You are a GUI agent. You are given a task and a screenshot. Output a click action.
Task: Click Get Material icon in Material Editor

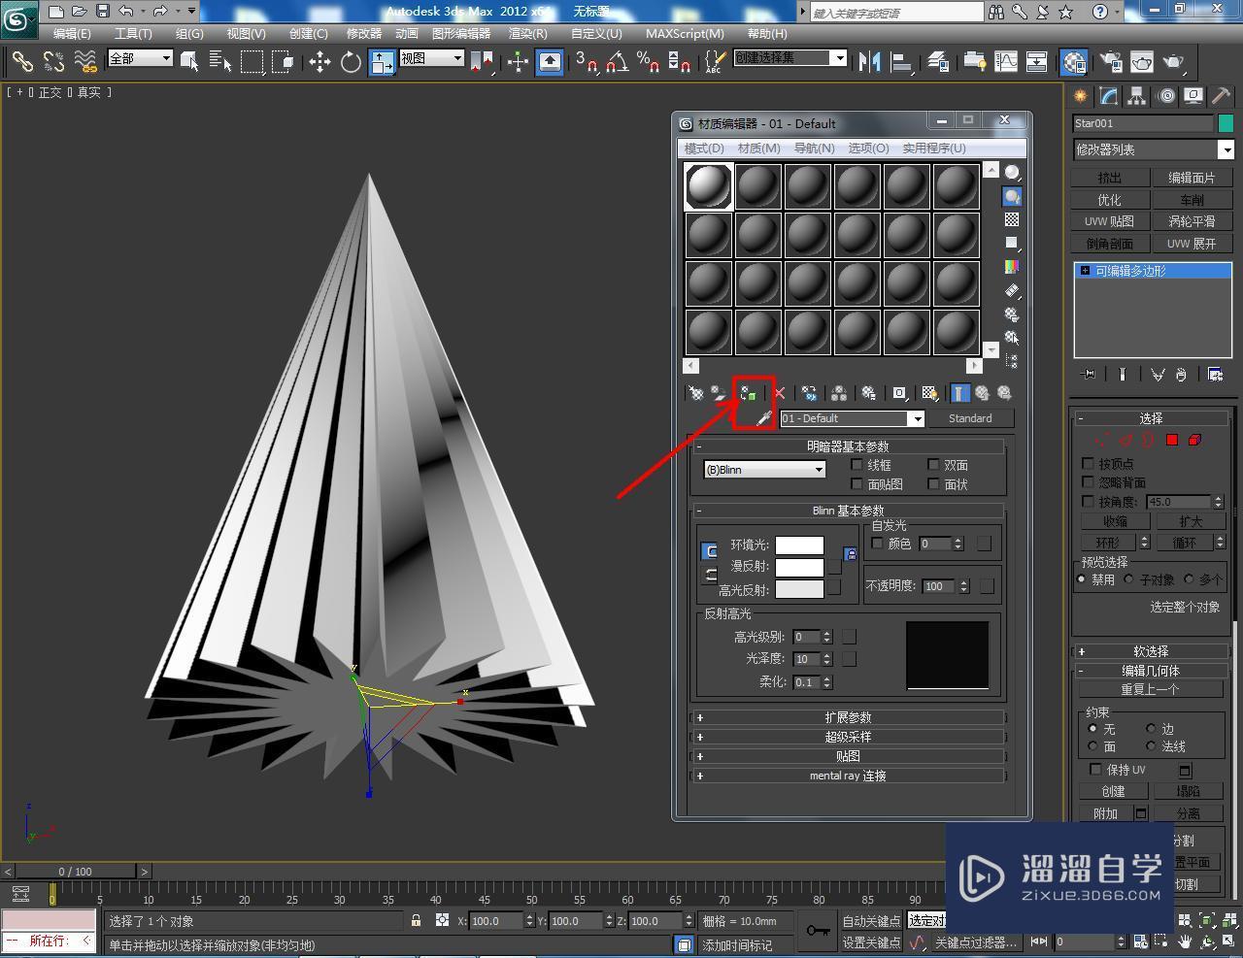(696, 393)
